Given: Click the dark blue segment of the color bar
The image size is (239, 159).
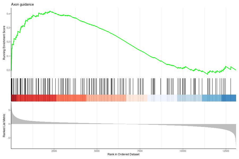Looking at the screenshot, I should (229, 98).
